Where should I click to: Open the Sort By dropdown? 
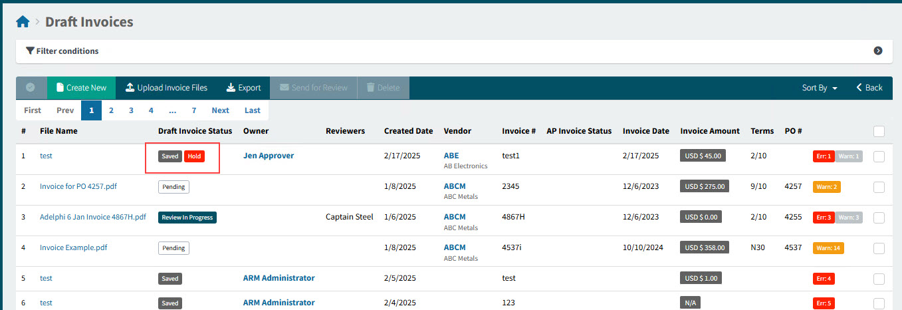coord(819,88)
